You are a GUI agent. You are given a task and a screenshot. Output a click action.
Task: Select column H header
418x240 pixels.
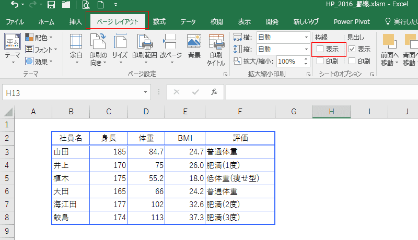[x=331, y=112]
